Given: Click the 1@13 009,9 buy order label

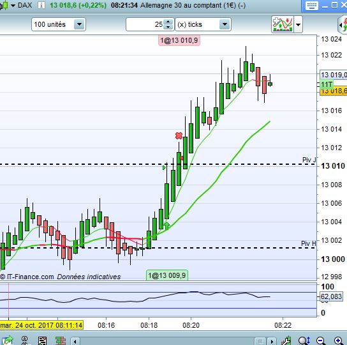Looking at the screenshot, I should point(167,275).
